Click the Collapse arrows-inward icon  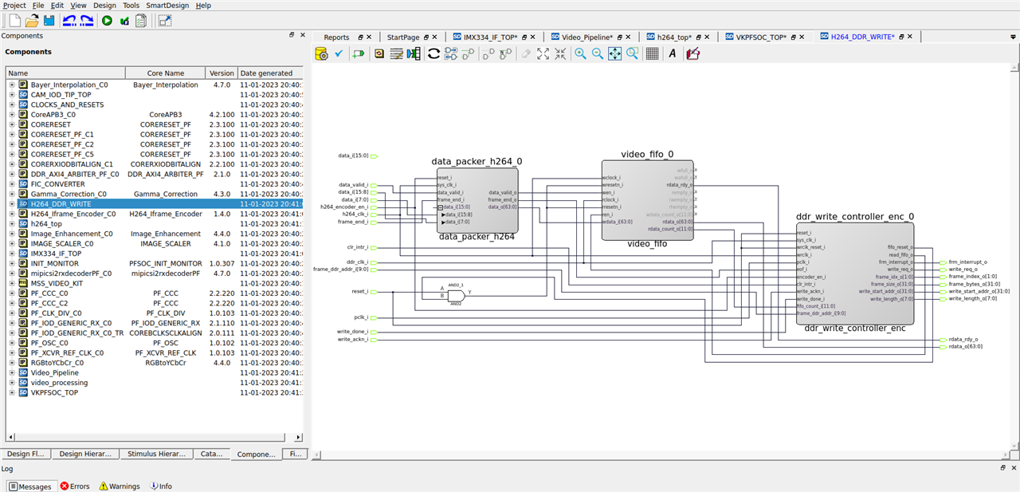(x=560, y=53)
